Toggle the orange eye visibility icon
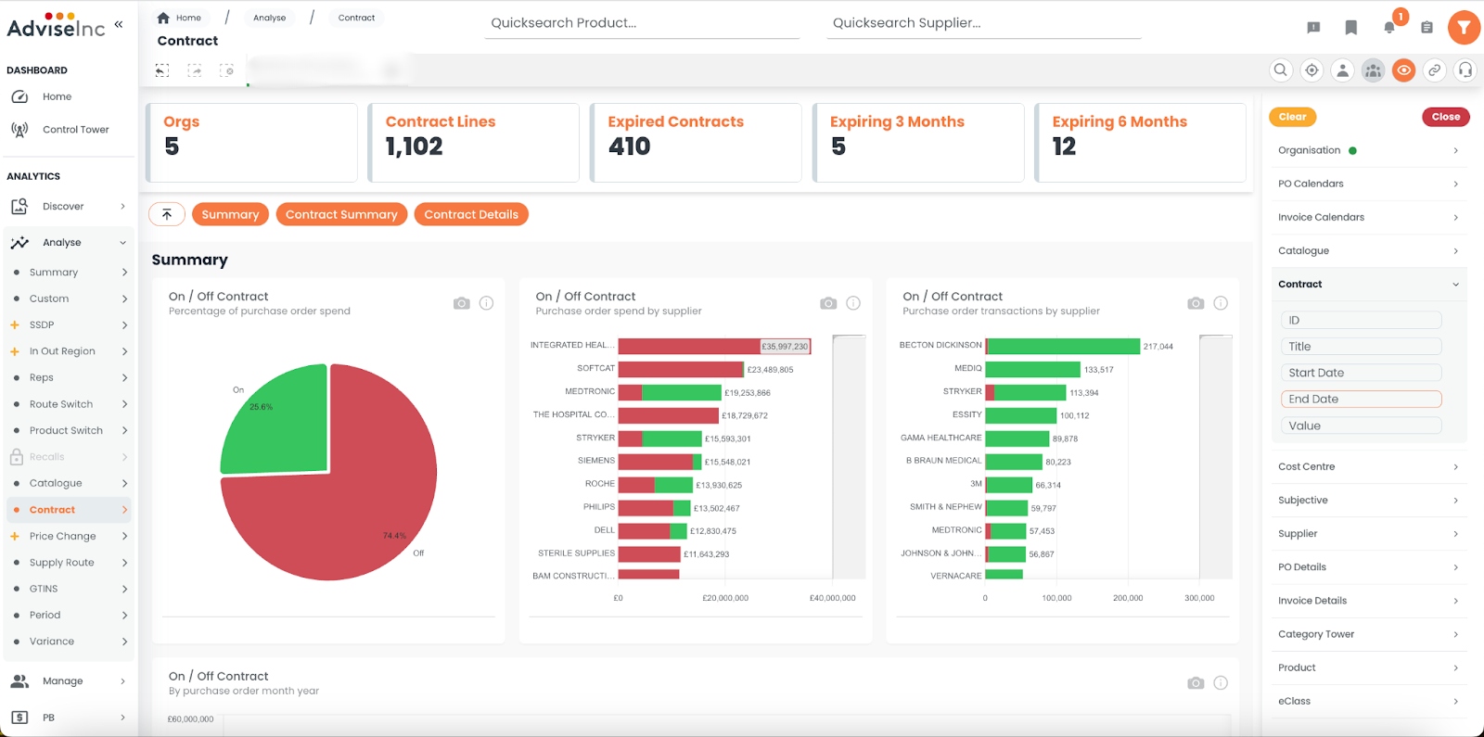 tap(1403, 70)
